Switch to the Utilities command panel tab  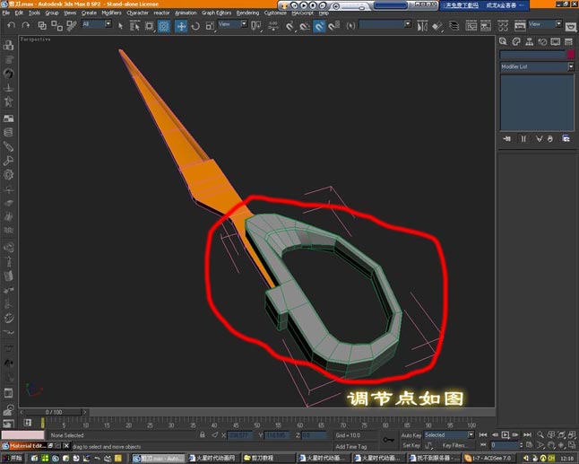pos(568,42)
